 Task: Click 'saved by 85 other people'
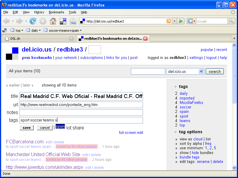point(66,160)
